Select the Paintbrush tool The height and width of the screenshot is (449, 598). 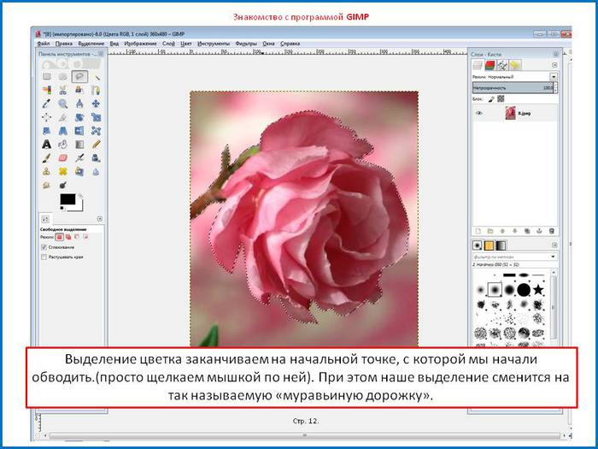pos(46,157)
